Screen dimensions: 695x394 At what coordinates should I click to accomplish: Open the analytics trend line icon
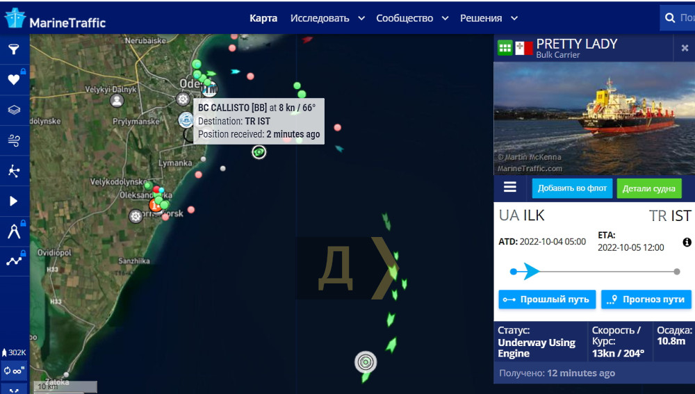click(x=14, y=261)
